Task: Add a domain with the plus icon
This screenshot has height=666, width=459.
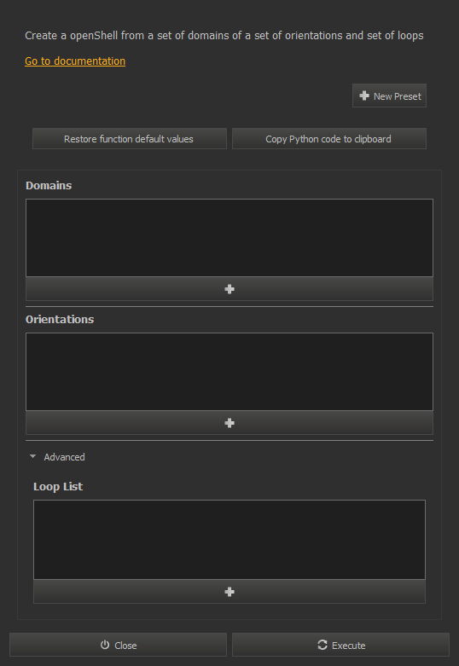Action: point(229,289)
